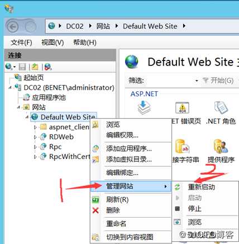Select Default Web Site in connections tree

click(x=68, y=117)
